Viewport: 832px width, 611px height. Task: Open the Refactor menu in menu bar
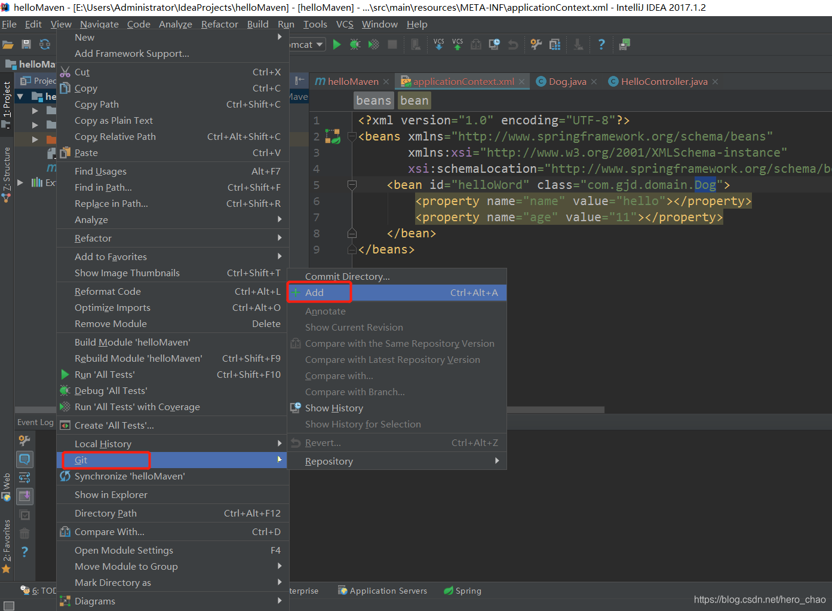(219, 25)
